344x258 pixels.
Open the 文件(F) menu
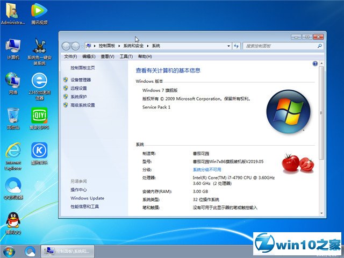[x=70, y=56]
